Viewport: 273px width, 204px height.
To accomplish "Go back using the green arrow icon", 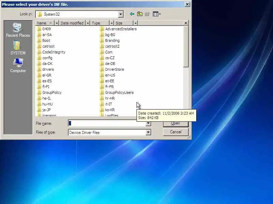I will click(132, 14).
